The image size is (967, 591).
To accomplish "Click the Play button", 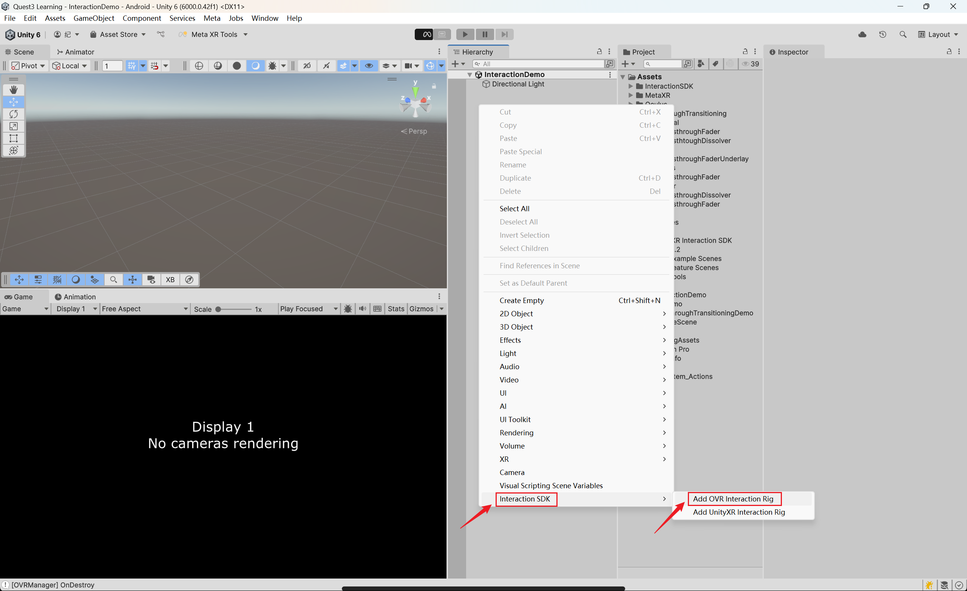I will click(x=465, y=34).
